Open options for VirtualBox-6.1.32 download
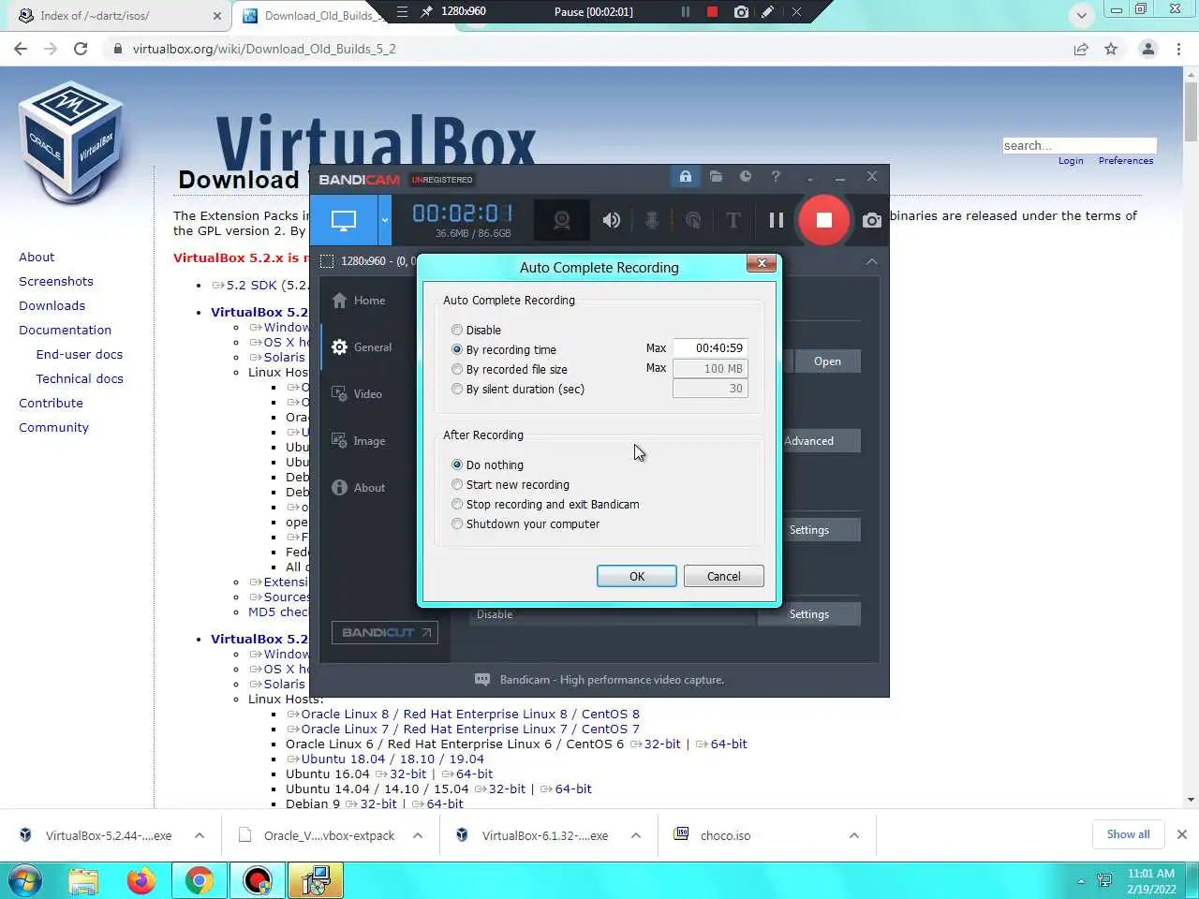This screenshot has width=1199, height=899. (x=636, y=835)
